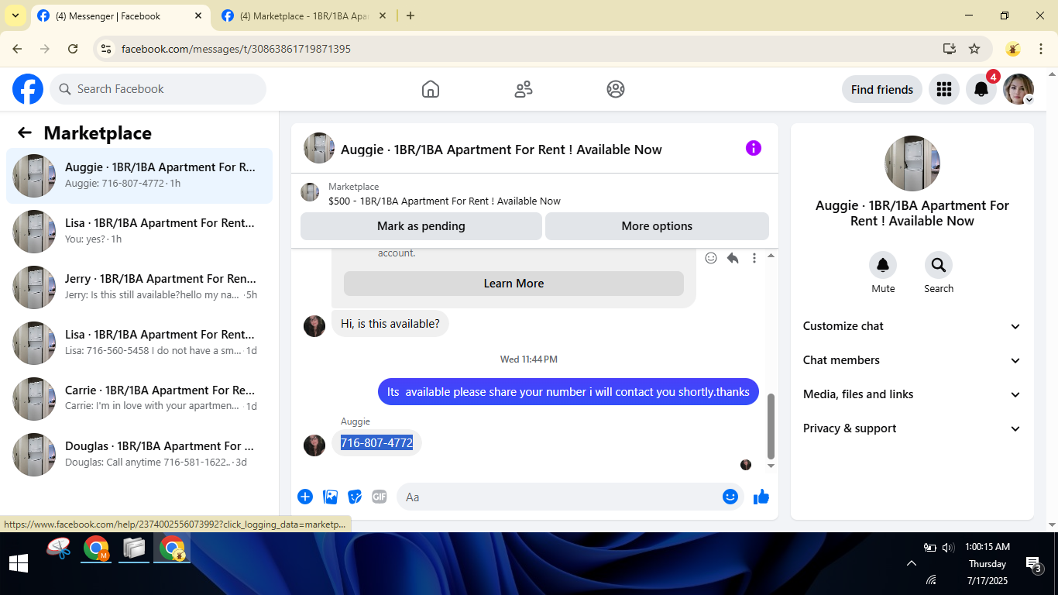Send a thumbs-up like
The height and width of the screenshot is (595, 1058).
[x=761, y=497]
